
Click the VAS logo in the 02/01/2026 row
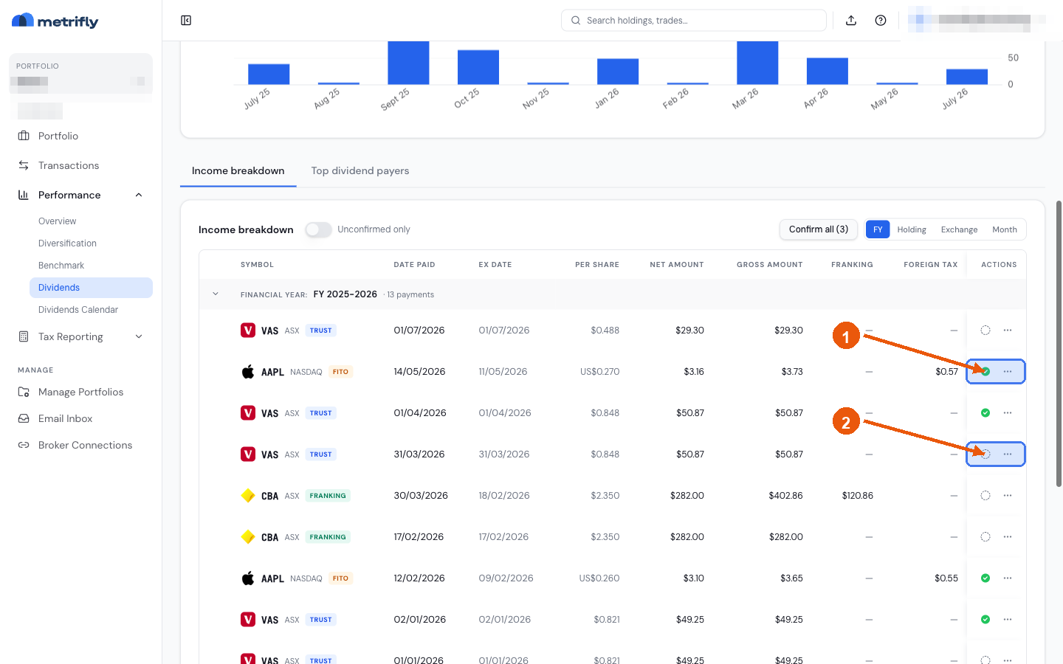248,620
